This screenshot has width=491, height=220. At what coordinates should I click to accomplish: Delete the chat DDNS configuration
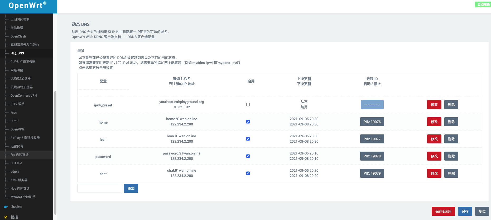coord(451,173)
